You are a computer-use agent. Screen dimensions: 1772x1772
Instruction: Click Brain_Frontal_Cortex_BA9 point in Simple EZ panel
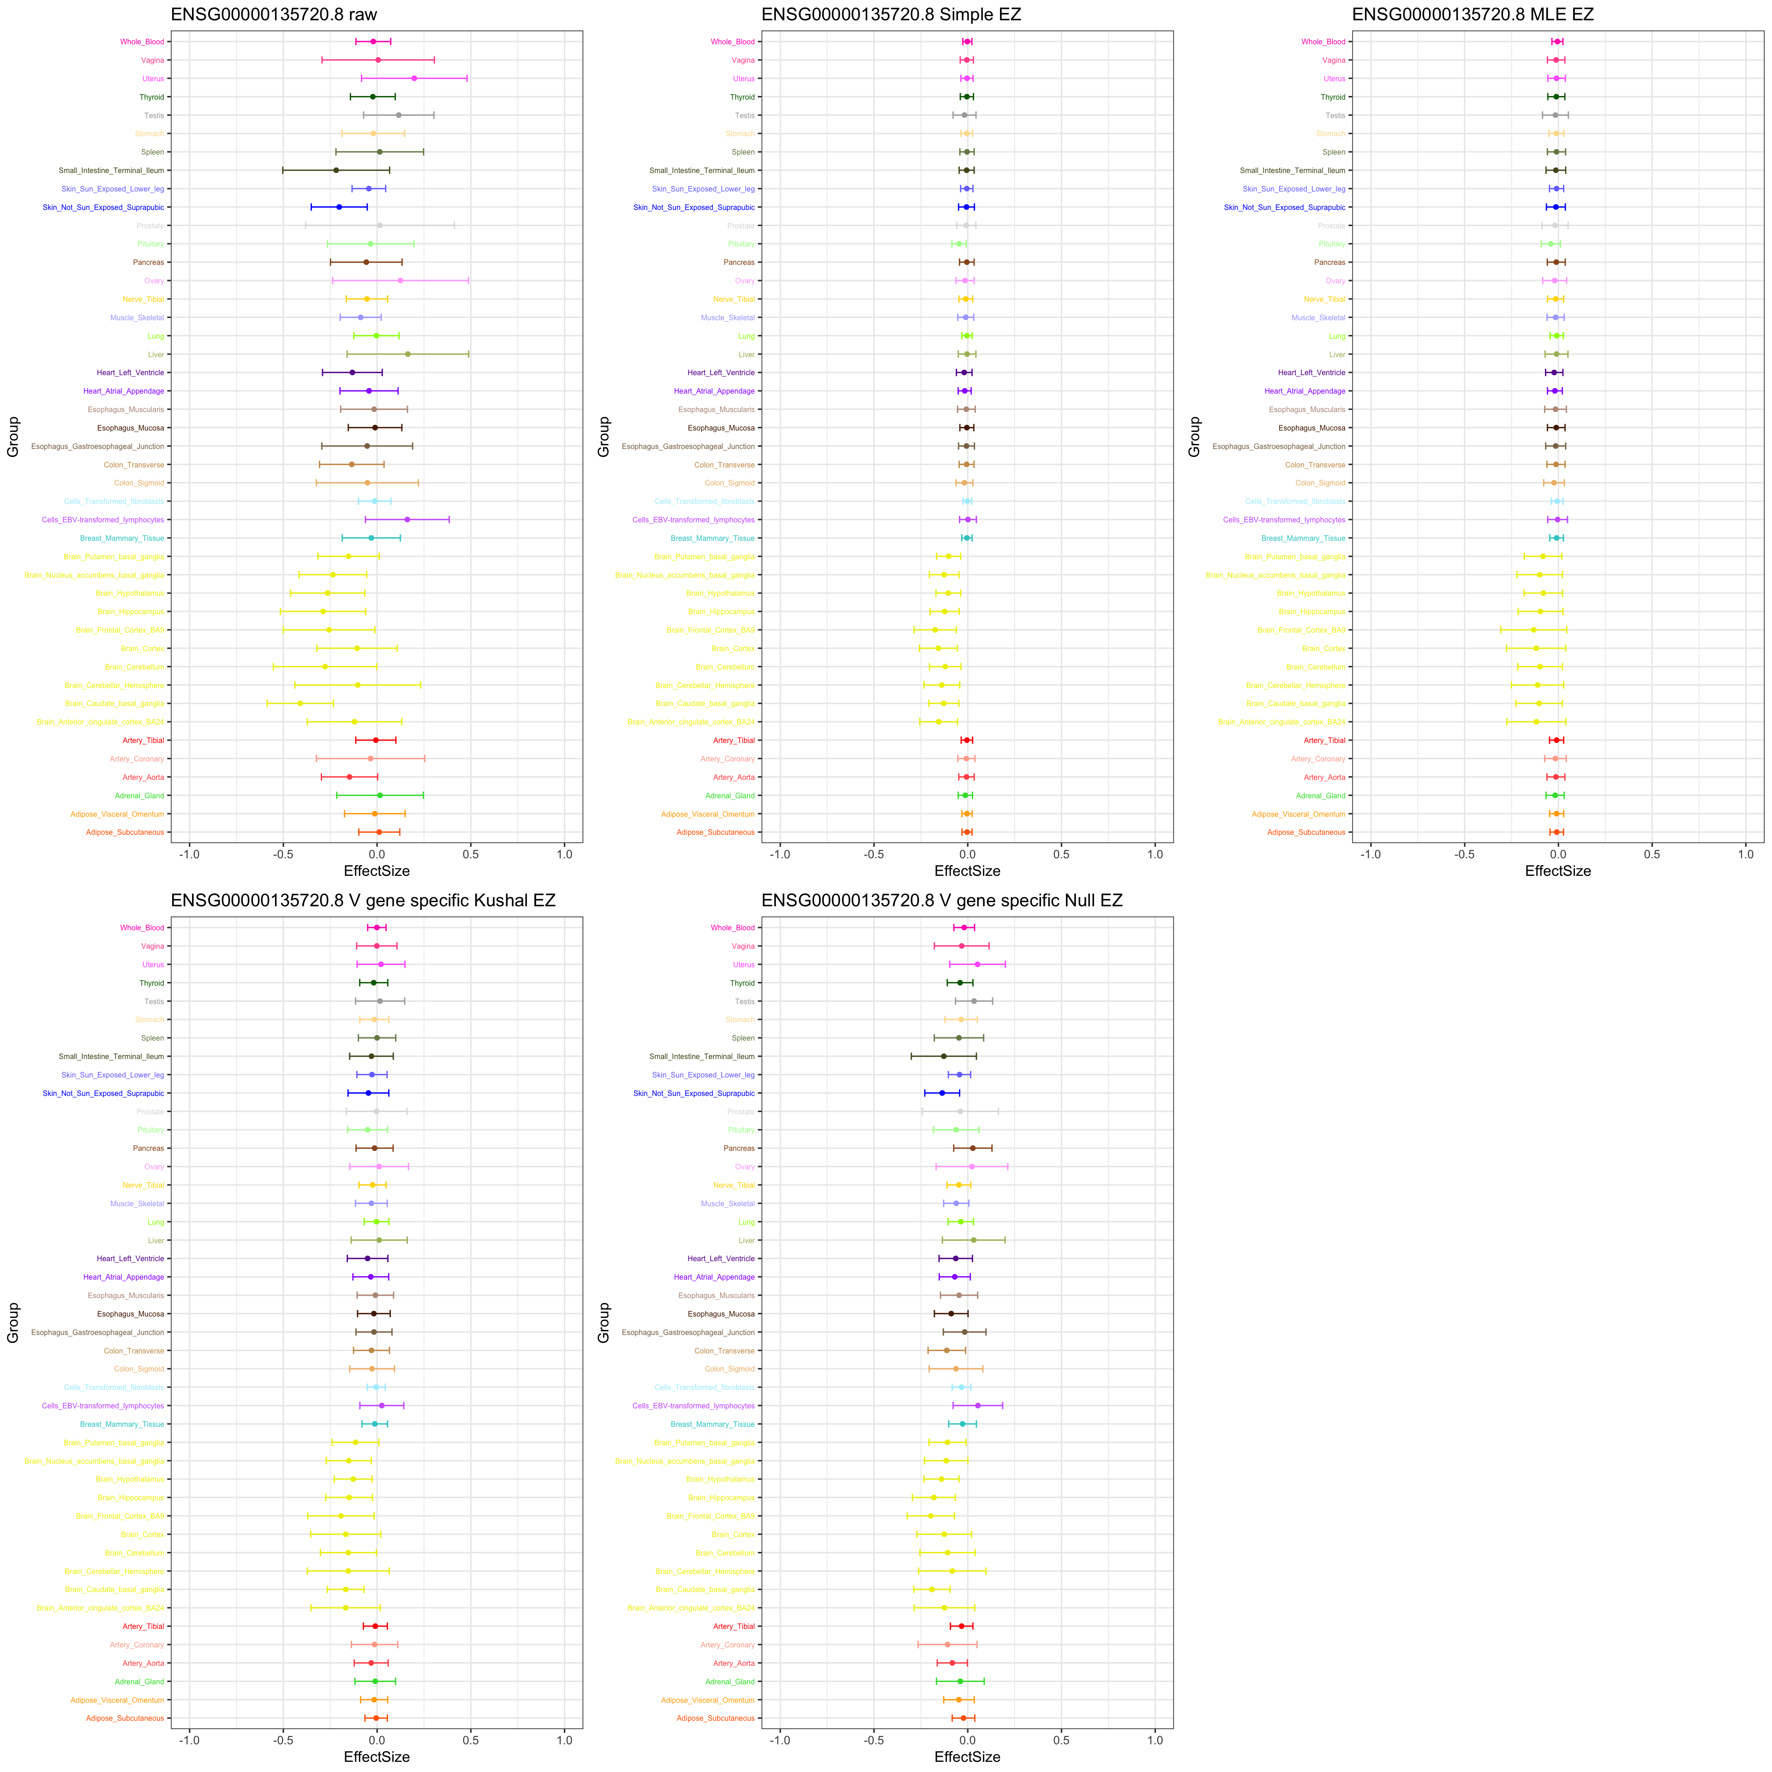pos(934,630)
